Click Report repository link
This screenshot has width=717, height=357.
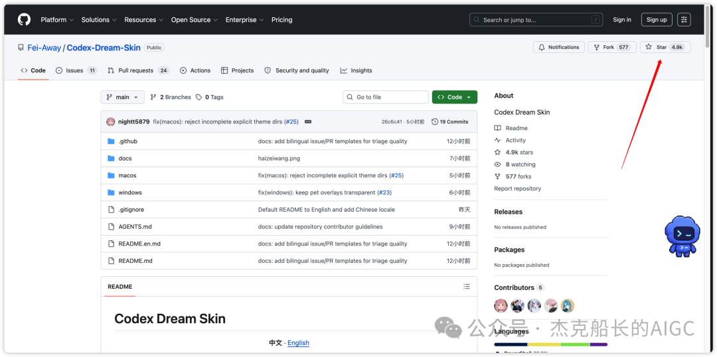point(518,188)
